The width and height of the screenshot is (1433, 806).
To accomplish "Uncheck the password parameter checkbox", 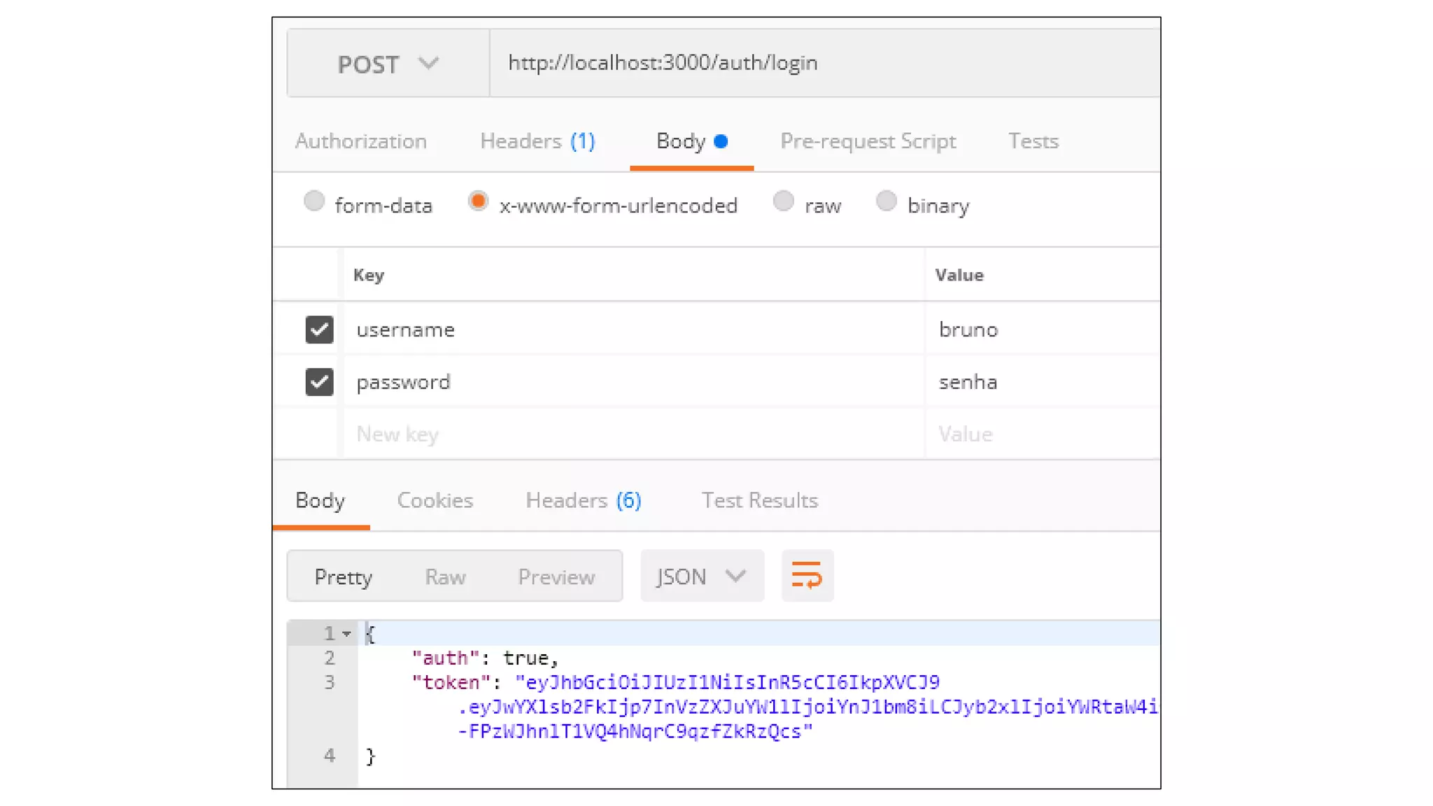I will click(x=319, y=382).
